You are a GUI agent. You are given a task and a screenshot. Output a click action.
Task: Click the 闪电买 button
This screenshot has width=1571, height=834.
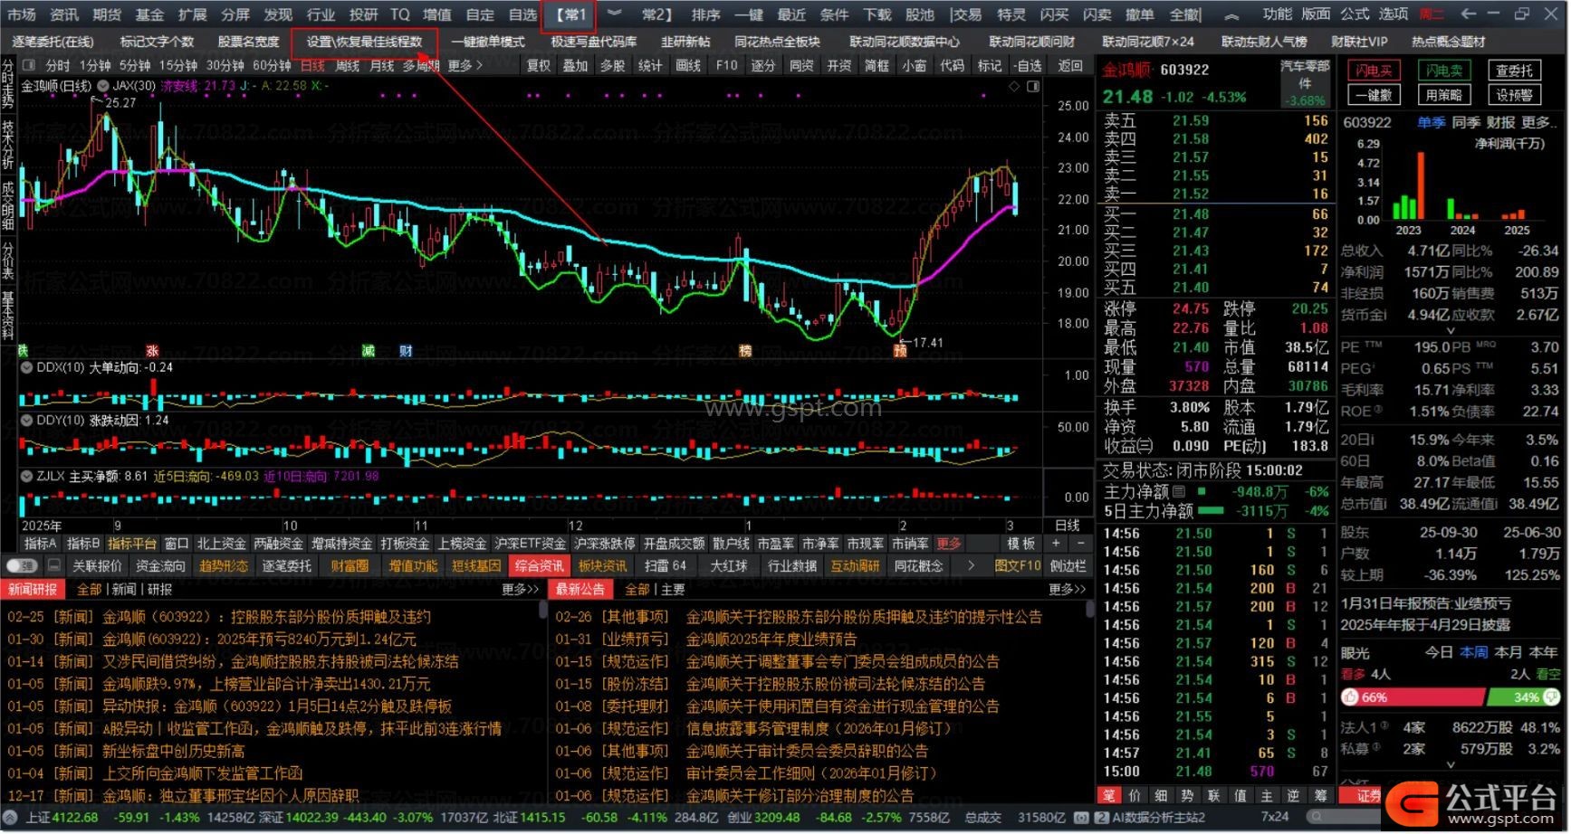(x=1374, y=71)
